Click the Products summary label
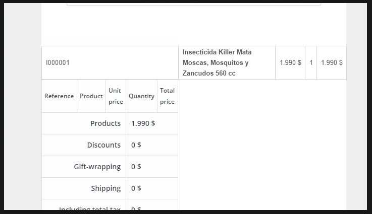The image size is (372, 214). 105,123
